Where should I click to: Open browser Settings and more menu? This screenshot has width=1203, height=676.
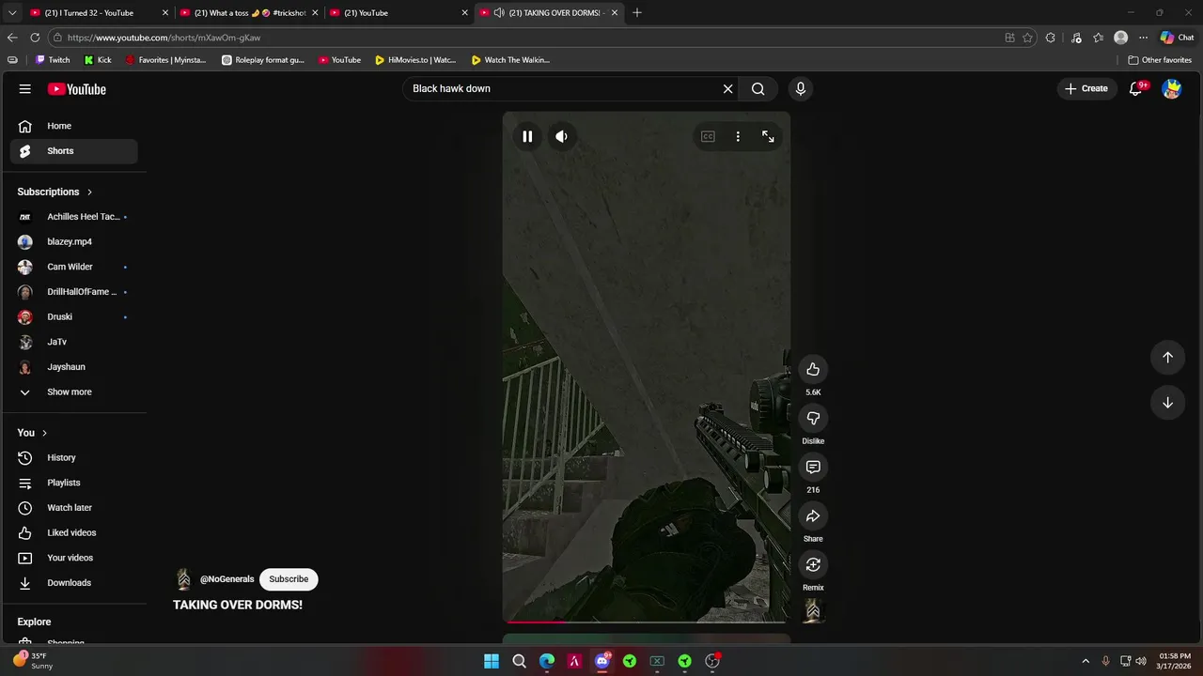coord(1143,38)
